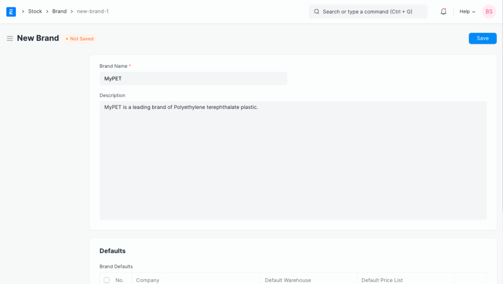This screenshot has height=284, width=503.
Task: Focus the Brand Name field containing MyPET
Action: 193,78
